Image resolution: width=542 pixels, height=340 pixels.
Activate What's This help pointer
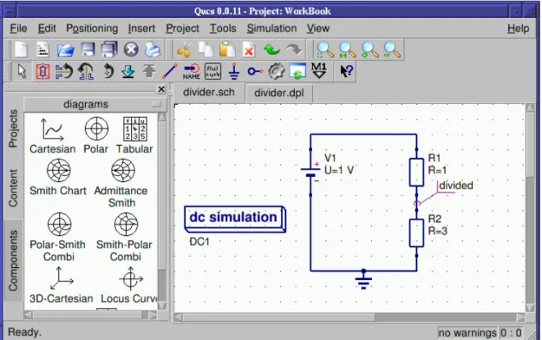point(346,71)
